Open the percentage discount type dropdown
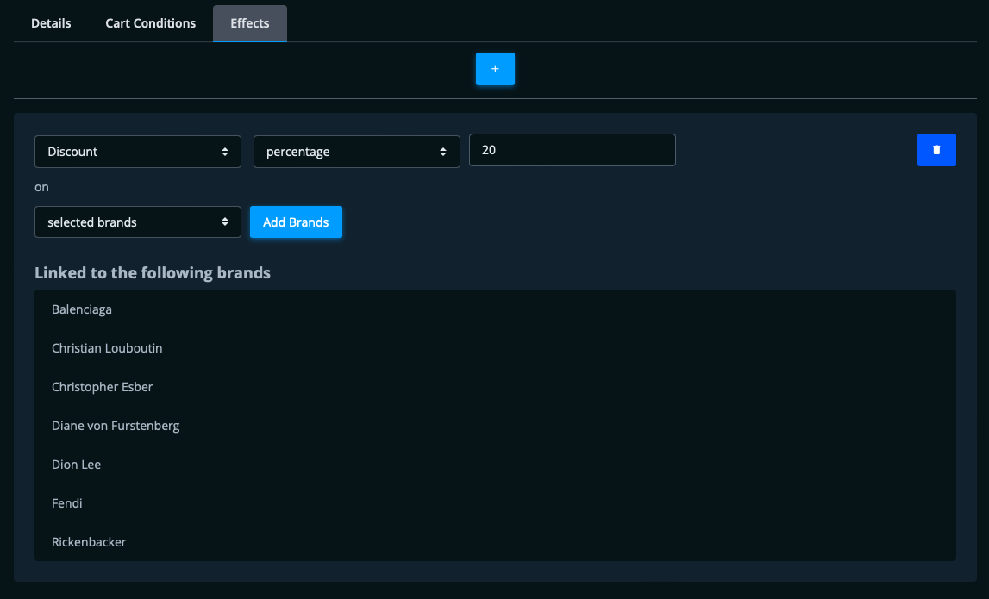Viewport: 989px width, 599px height. click(356, 152)
